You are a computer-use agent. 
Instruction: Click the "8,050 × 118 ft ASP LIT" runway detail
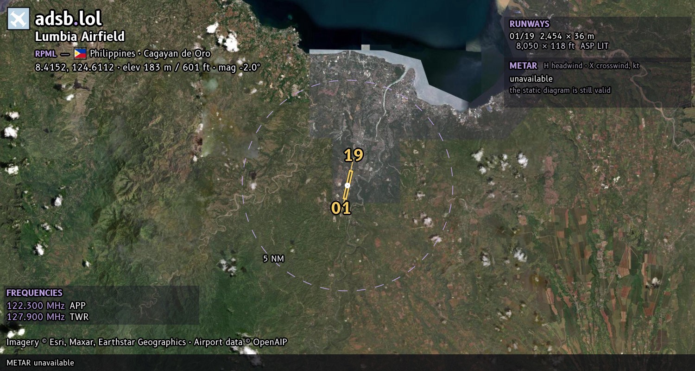(x=562, y=46)
